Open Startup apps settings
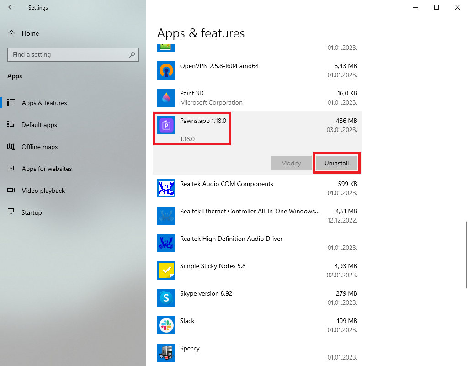This screenshot has width=468, height=366. [x=32, y=212]
